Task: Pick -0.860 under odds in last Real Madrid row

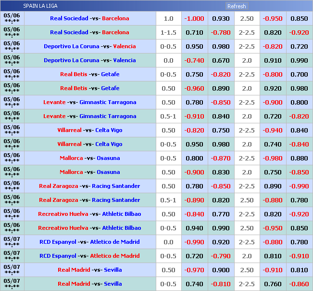Action: coord(299,284)
